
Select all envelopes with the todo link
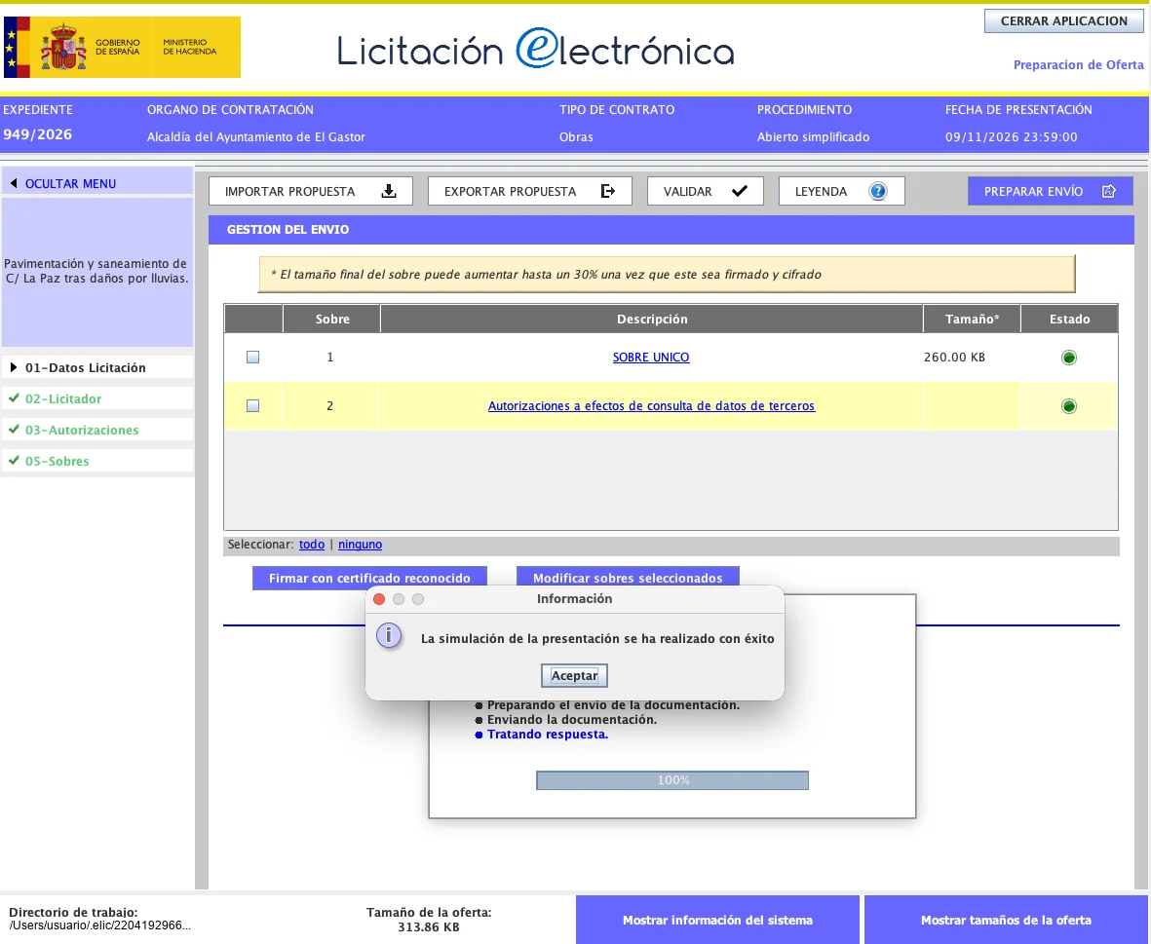pos(311,545)
